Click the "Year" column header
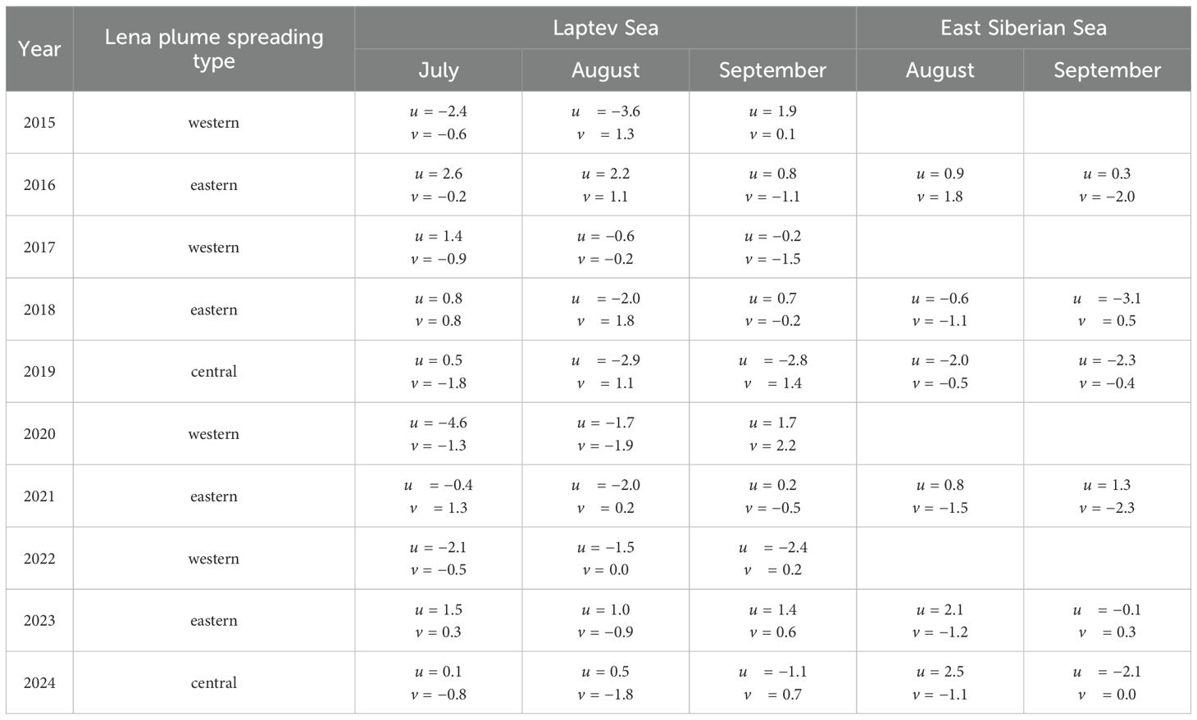The image size is (1197, 720). [x=39, y=49]
